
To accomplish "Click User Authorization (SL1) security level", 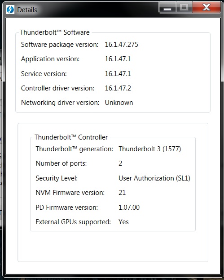I will click(x=154, y=178).
